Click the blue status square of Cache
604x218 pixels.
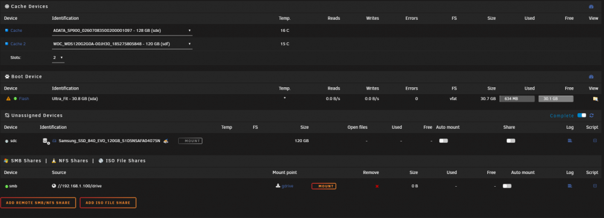tap(7, 30)
